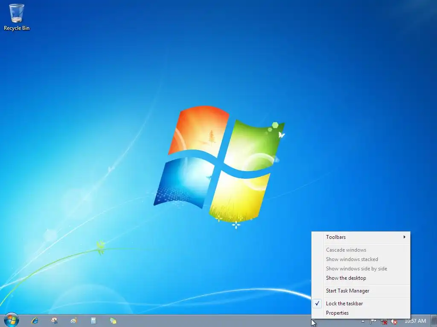The image size is (437, 327).
Task: Select Show the desktop menu item
Action: [x=361, y=278]
